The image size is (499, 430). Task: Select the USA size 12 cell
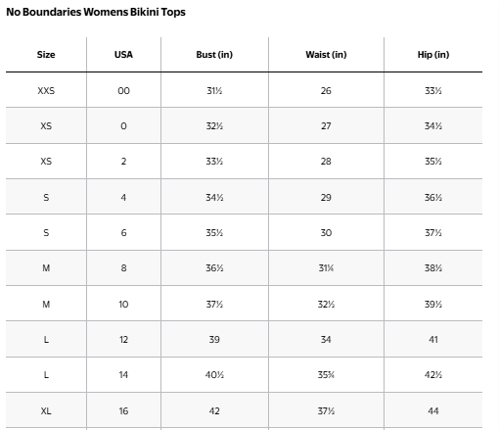(123, 340)
